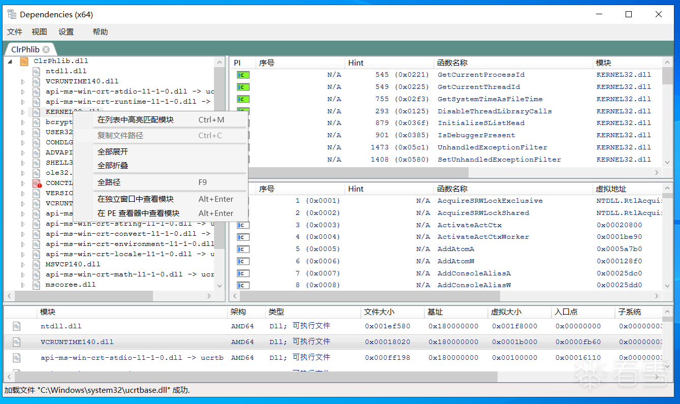This screenshot has width=680, height=404.
Task: Choose 全部折叠 in the context menu
Action: pos(161,166)
